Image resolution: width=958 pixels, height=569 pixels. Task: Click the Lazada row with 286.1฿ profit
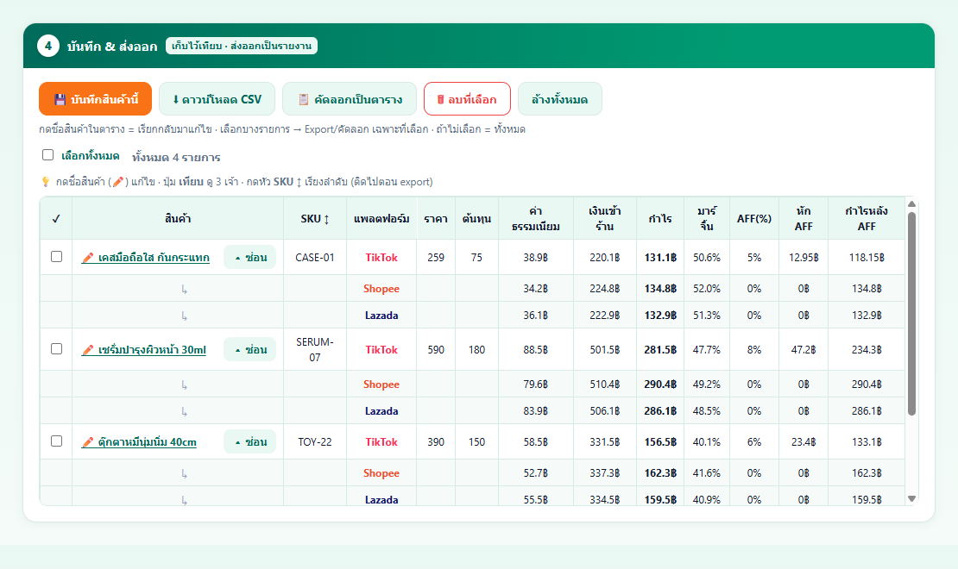coord(472,411)
